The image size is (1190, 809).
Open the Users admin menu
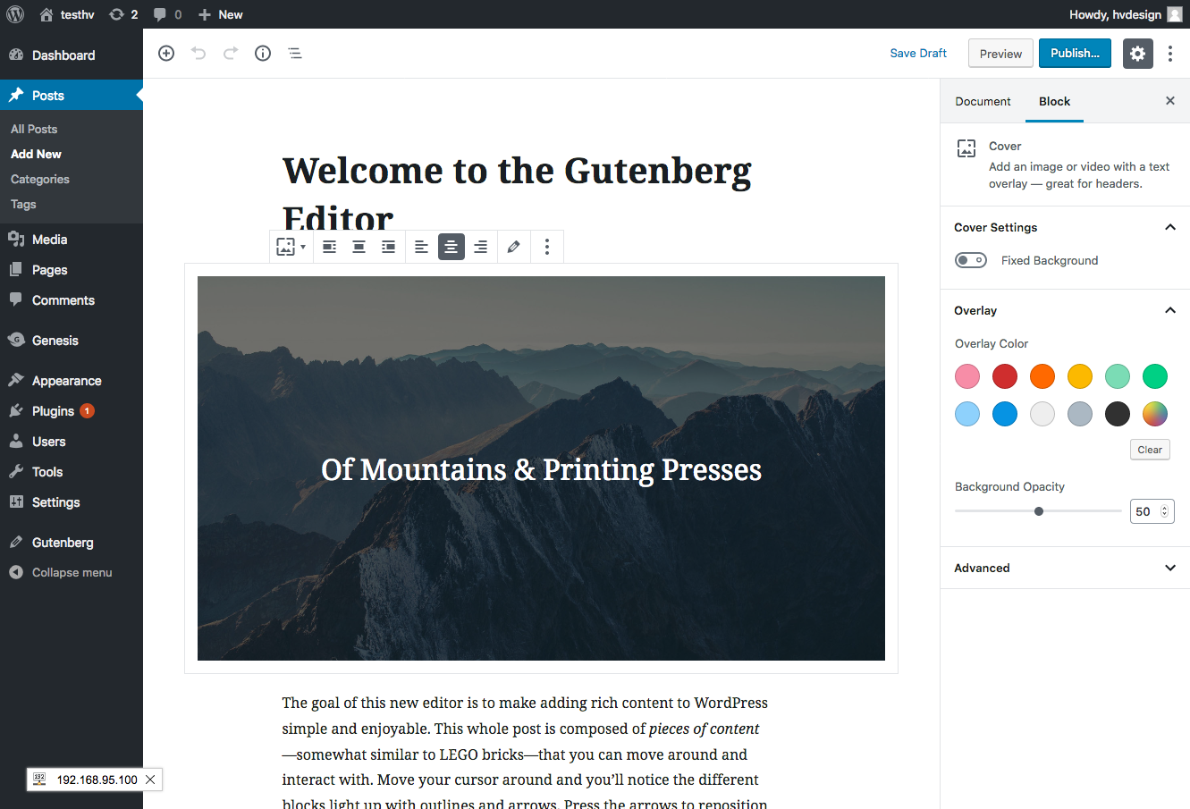[72, 442]
